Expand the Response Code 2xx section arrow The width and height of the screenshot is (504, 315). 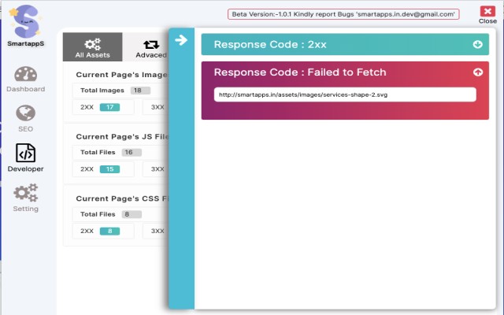477,44
